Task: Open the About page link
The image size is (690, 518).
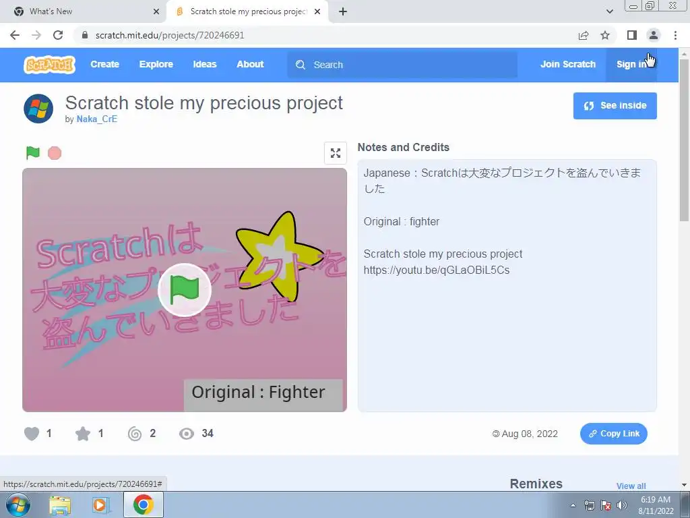Action: coord(250,64)
